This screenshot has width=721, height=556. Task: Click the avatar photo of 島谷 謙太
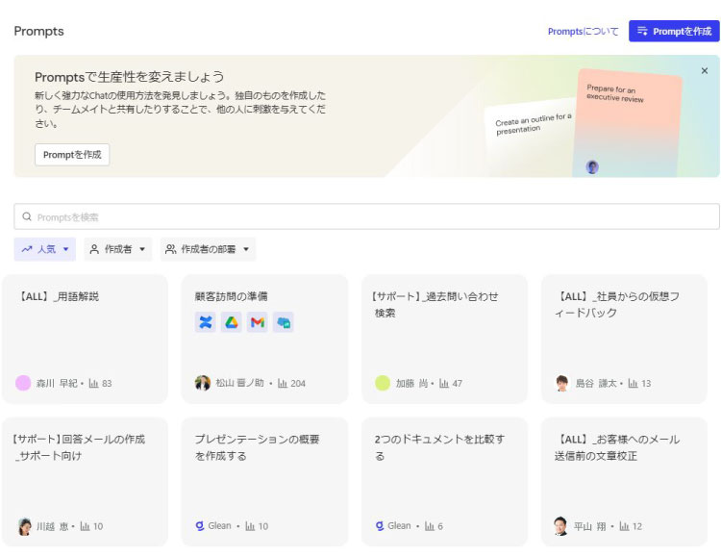(x=562, y=383)
